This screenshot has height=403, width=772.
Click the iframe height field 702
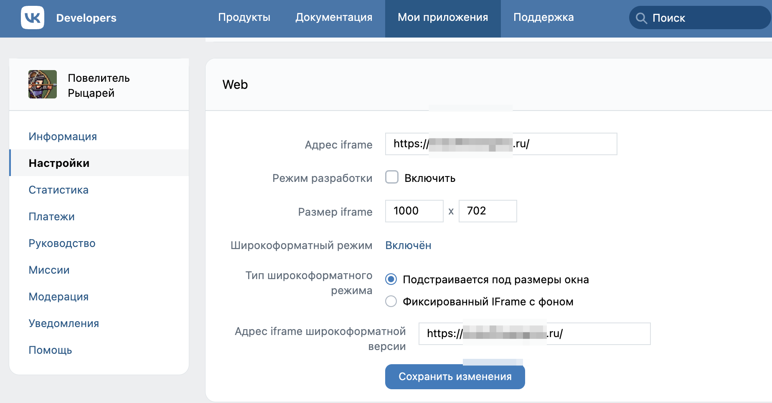488,211
